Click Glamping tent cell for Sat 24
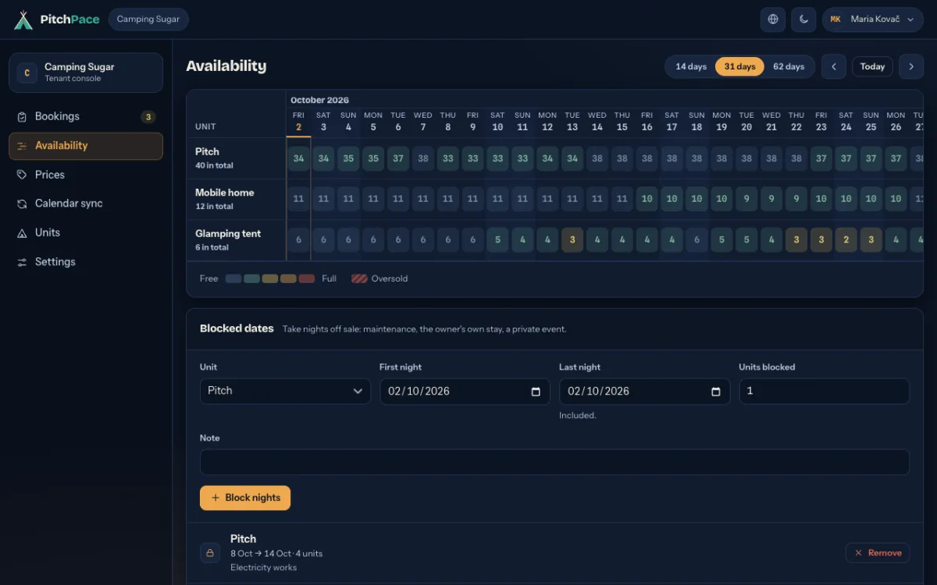This screenshot has width=937, height=585. [846, 239]
